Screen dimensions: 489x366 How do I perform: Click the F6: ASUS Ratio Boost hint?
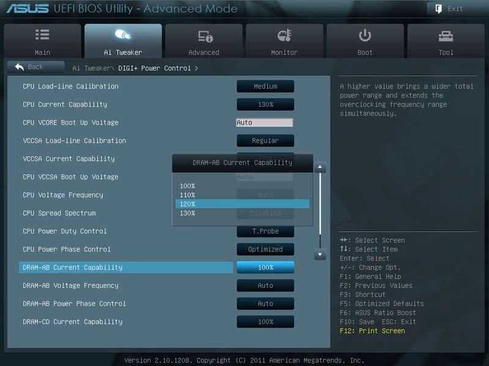coord(378,312)
